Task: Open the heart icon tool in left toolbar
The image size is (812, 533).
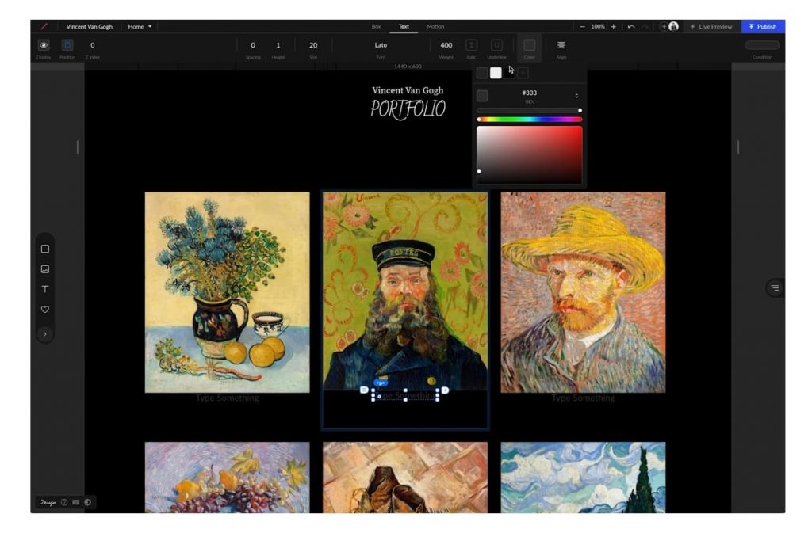Action: click(45, 309)
